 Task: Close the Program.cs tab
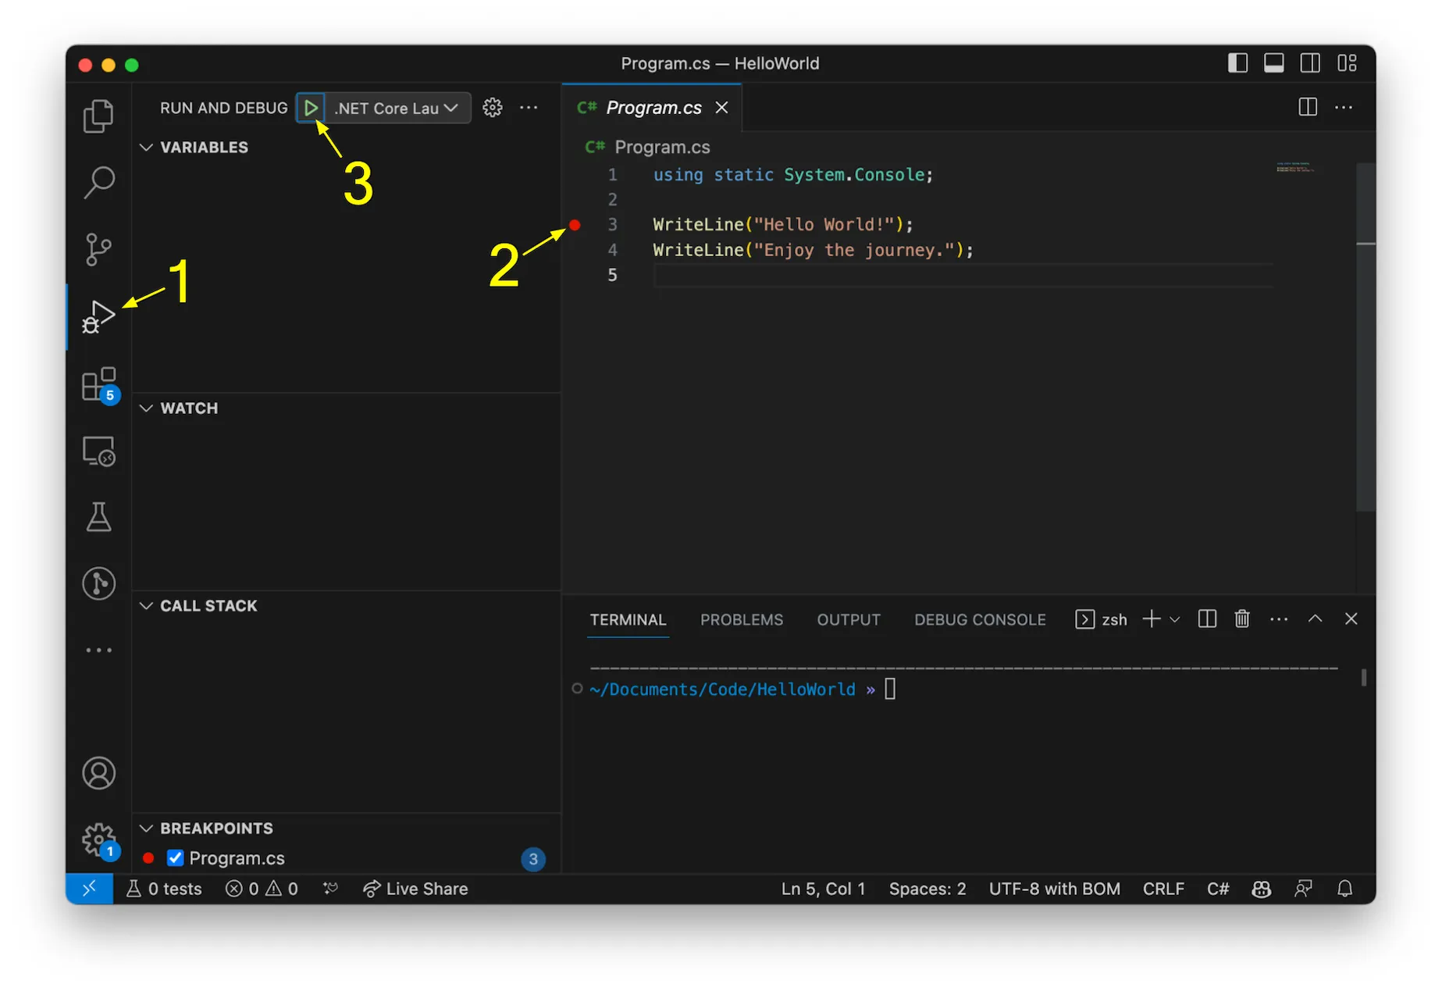[722, 108]
